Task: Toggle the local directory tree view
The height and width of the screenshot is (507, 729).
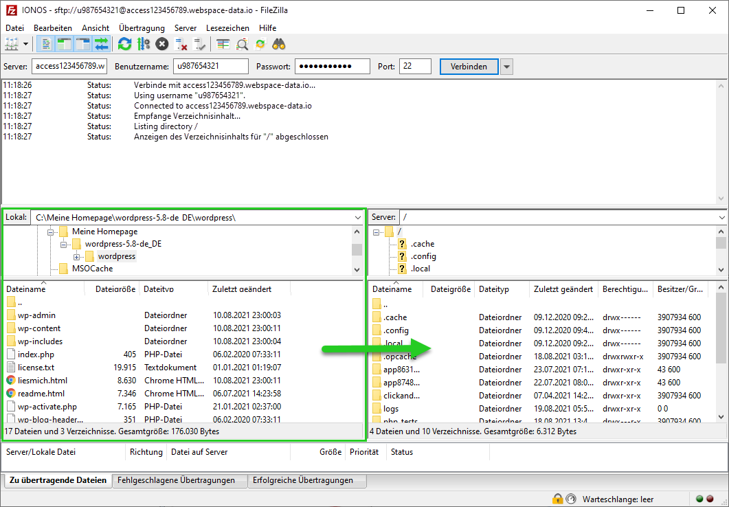Action: pyautogui.click(x=65, y=44)
